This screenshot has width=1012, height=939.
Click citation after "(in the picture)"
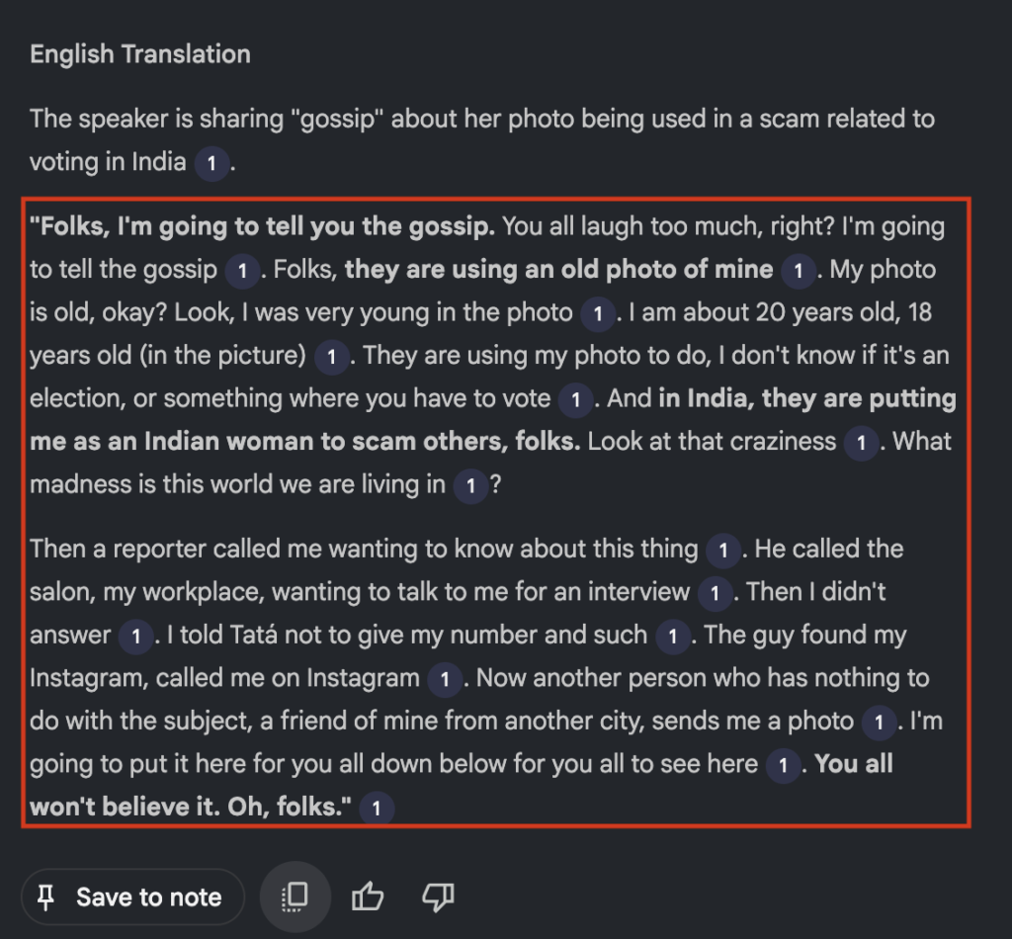pyautogui.click(x=331, y=357)
